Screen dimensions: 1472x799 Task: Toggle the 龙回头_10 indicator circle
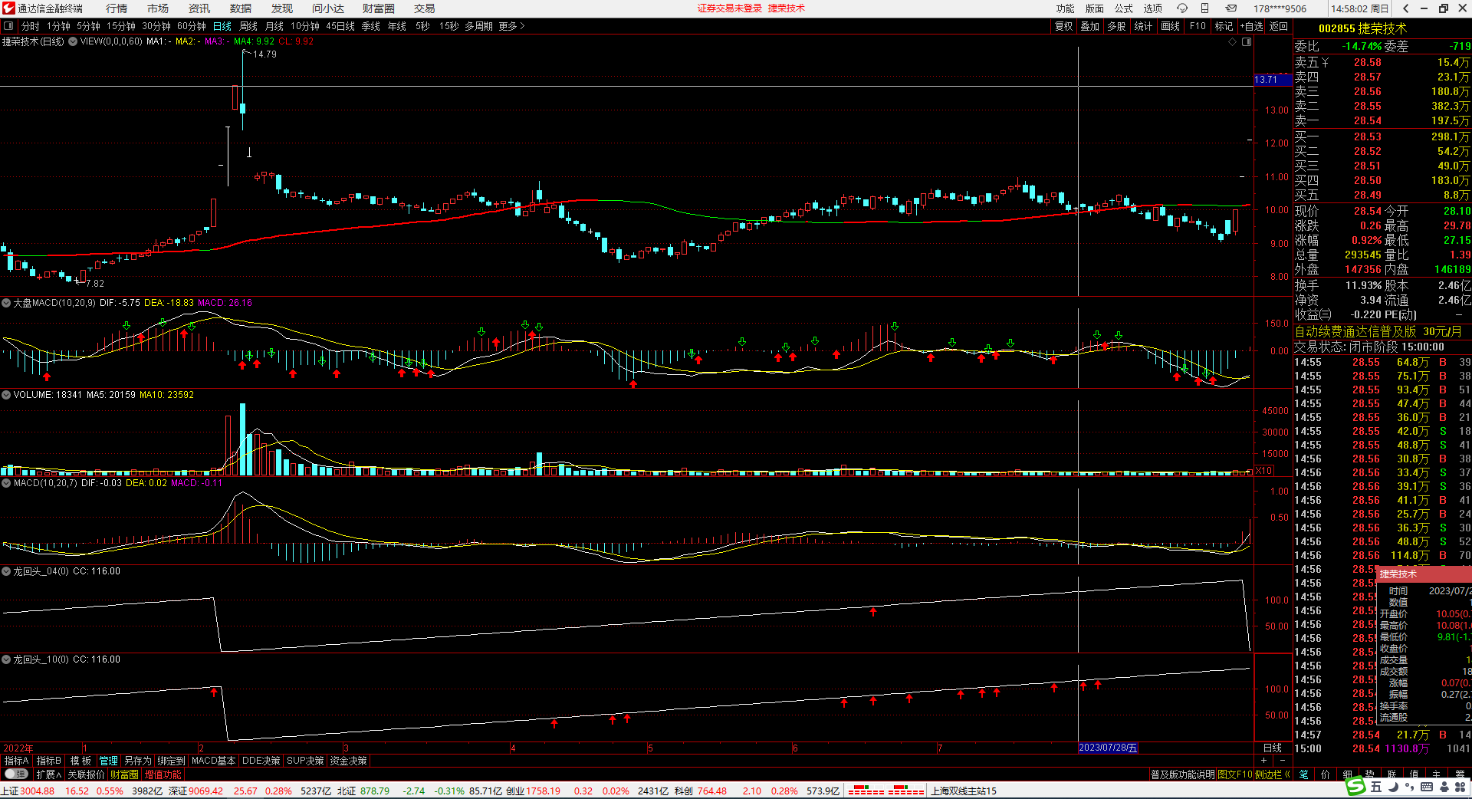[x=6, y=659]
